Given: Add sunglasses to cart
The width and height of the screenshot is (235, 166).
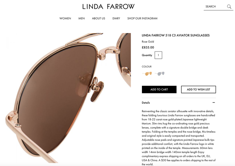Looking at the screenshot, I should (x=159, y=90).
